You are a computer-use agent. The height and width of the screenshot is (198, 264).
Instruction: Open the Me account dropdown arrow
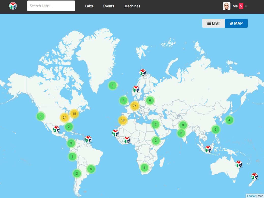tap(246, 6)
